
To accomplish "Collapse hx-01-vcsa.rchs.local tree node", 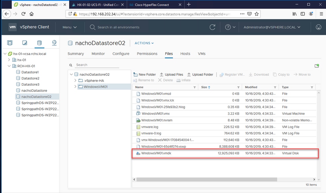I will coord(5,54).
